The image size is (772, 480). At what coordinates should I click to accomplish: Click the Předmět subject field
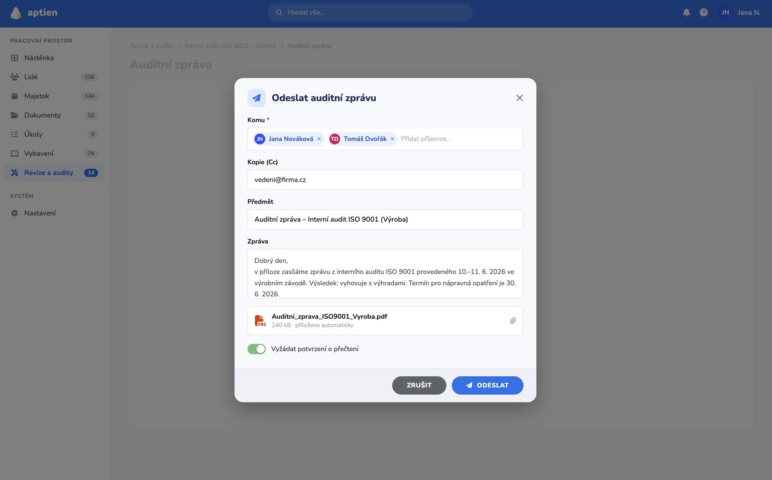[385, 219]
